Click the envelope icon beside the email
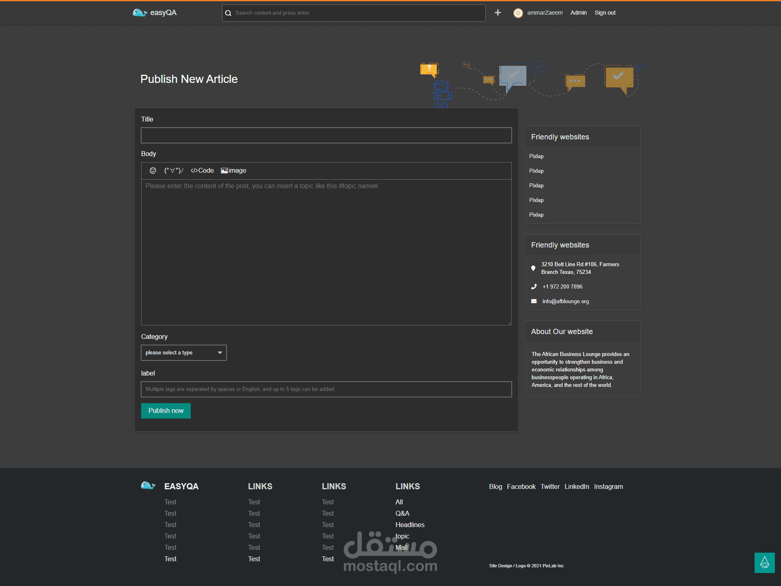Viewport: 781px width, 586px height. (533, 301)
